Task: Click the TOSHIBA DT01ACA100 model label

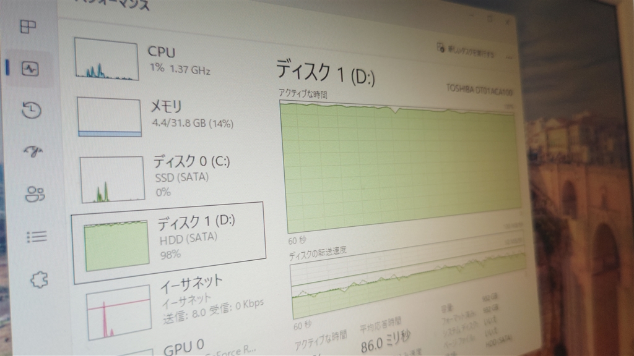Action: click(479, 90)
